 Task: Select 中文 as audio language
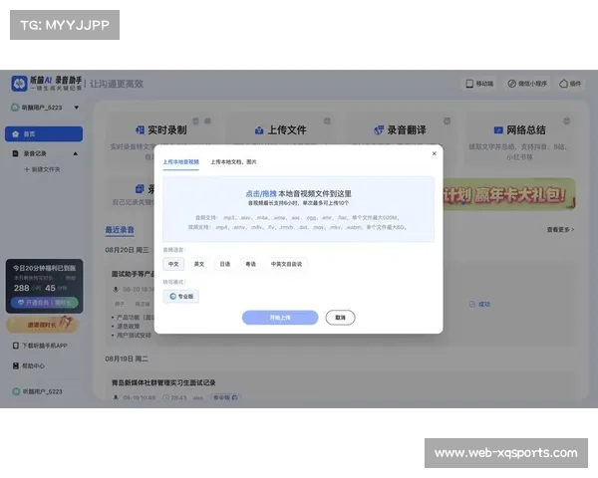[x=174, y=264]
